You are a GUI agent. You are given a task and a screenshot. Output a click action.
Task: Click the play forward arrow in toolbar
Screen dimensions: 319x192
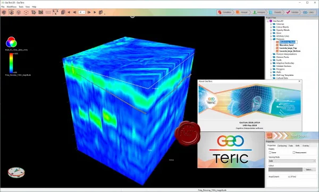95,12
